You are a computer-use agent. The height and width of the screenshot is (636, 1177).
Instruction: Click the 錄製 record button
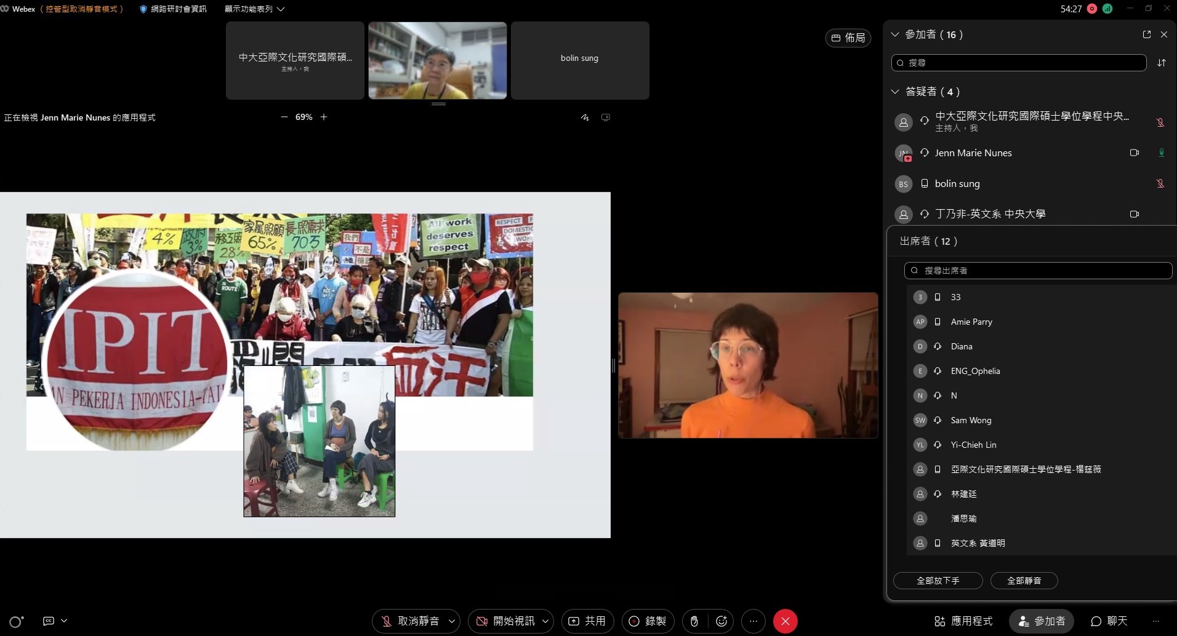(x=648, y=621)
